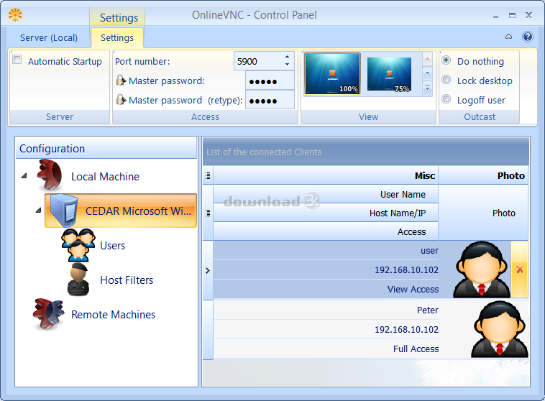Viewport: 545px width, 401px height.
Task: Select the Do nothing radio option
Action: (446, 60)
